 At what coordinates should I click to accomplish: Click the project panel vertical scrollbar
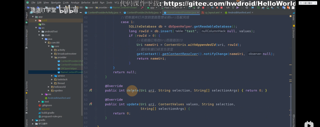click(x=82, y=70)
